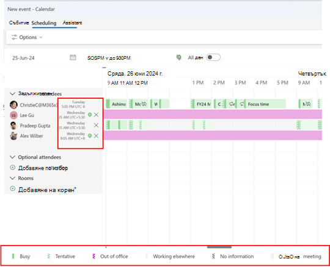330x267 pixels.
Task: Collapse the Rooms section
Action: click(12, 178)
